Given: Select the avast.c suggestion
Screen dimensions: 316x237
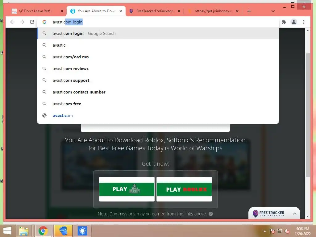Looking at the screenshot, I should tap(158, 45).
